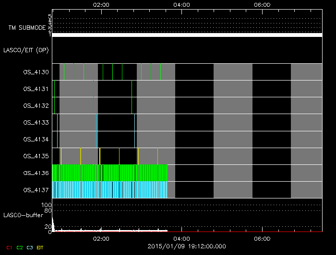The image size is (336, 255).
Task: Select the green C2 legend entry
Action: coord(20,247)
